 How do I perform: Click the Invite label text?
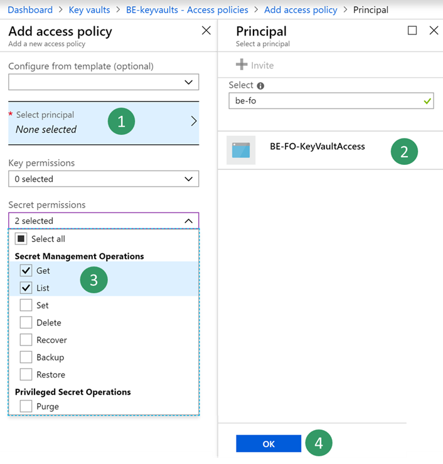[x=262, y=65]
